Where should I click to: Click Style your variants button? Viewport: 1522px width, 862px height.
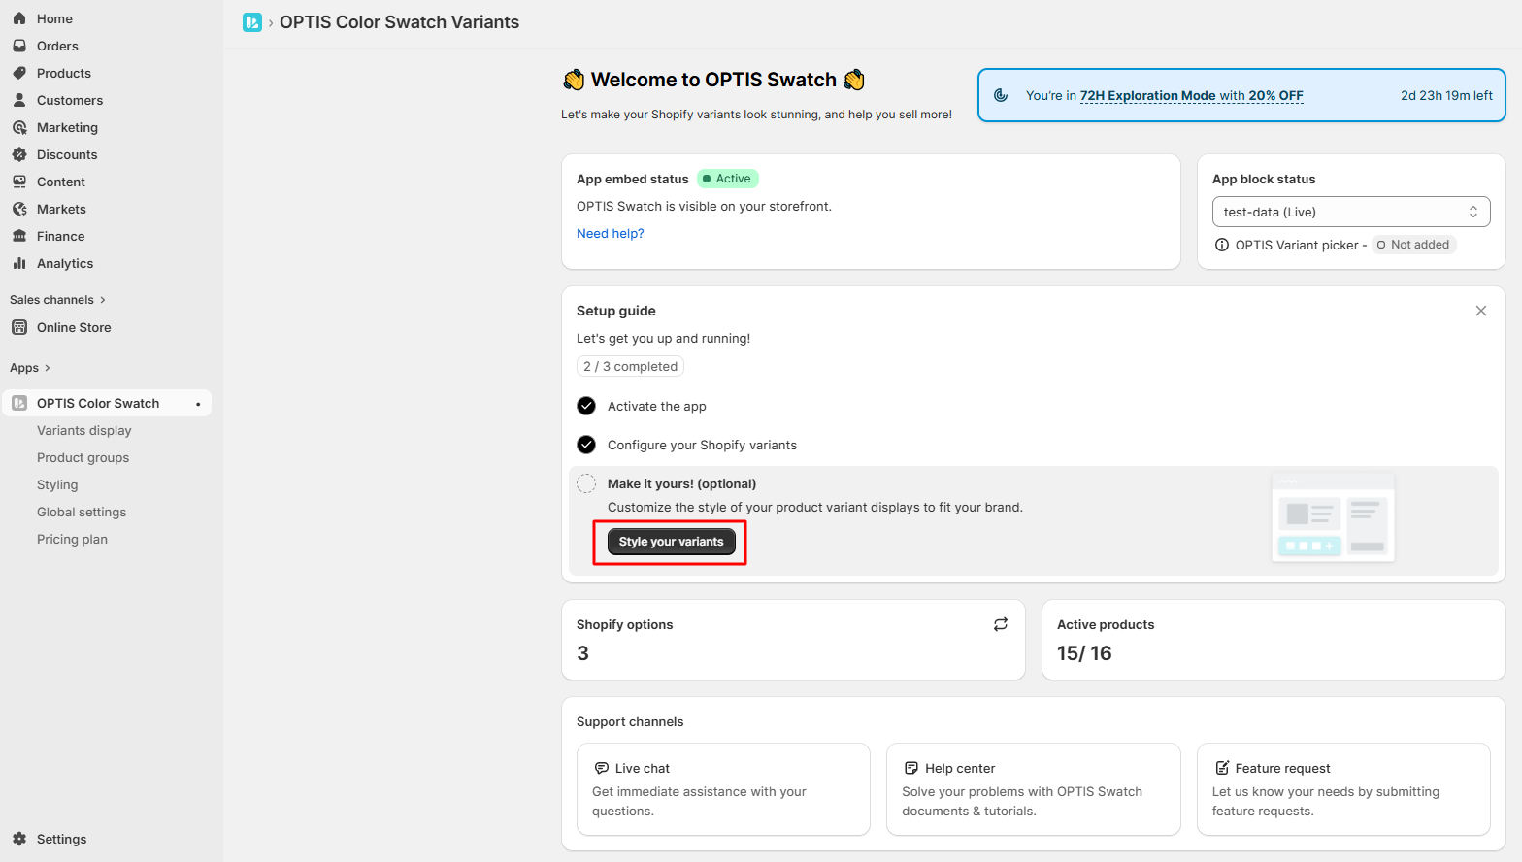(x=672, y=542)
